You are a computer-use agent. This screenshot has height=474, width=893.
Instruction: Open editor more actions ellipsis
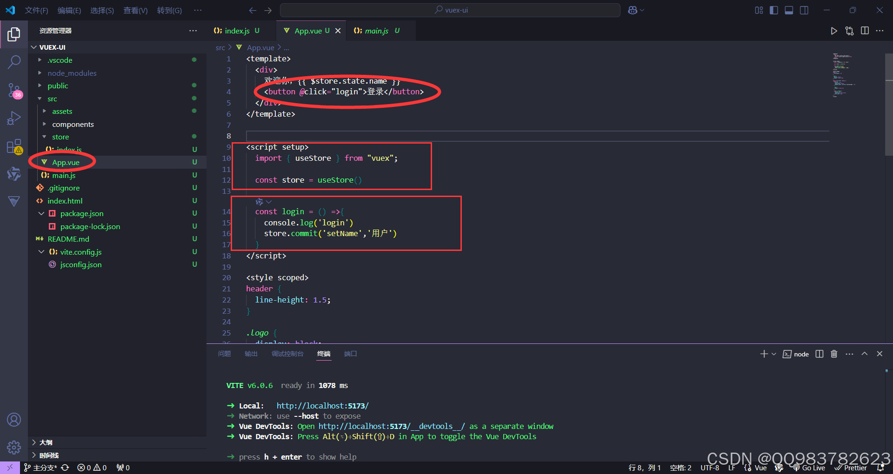[x=880, y=31]
